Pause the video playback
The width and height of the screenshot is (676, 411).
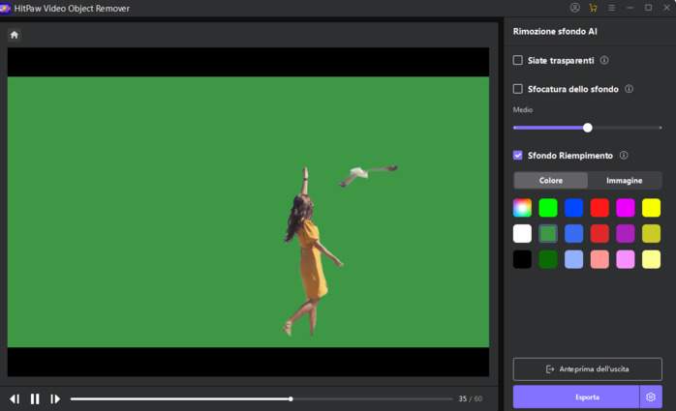pos(35,398)
